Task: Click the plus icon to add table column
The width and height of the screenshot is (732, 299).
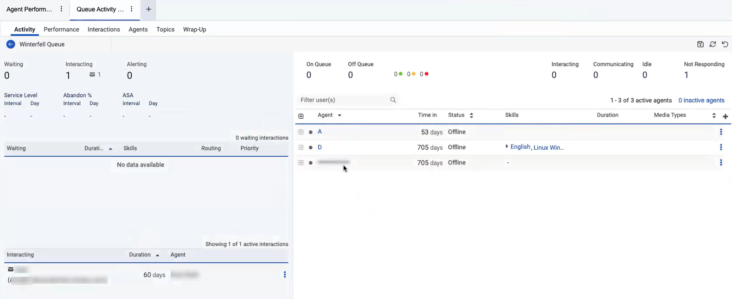Action: [x=726, y=116]
